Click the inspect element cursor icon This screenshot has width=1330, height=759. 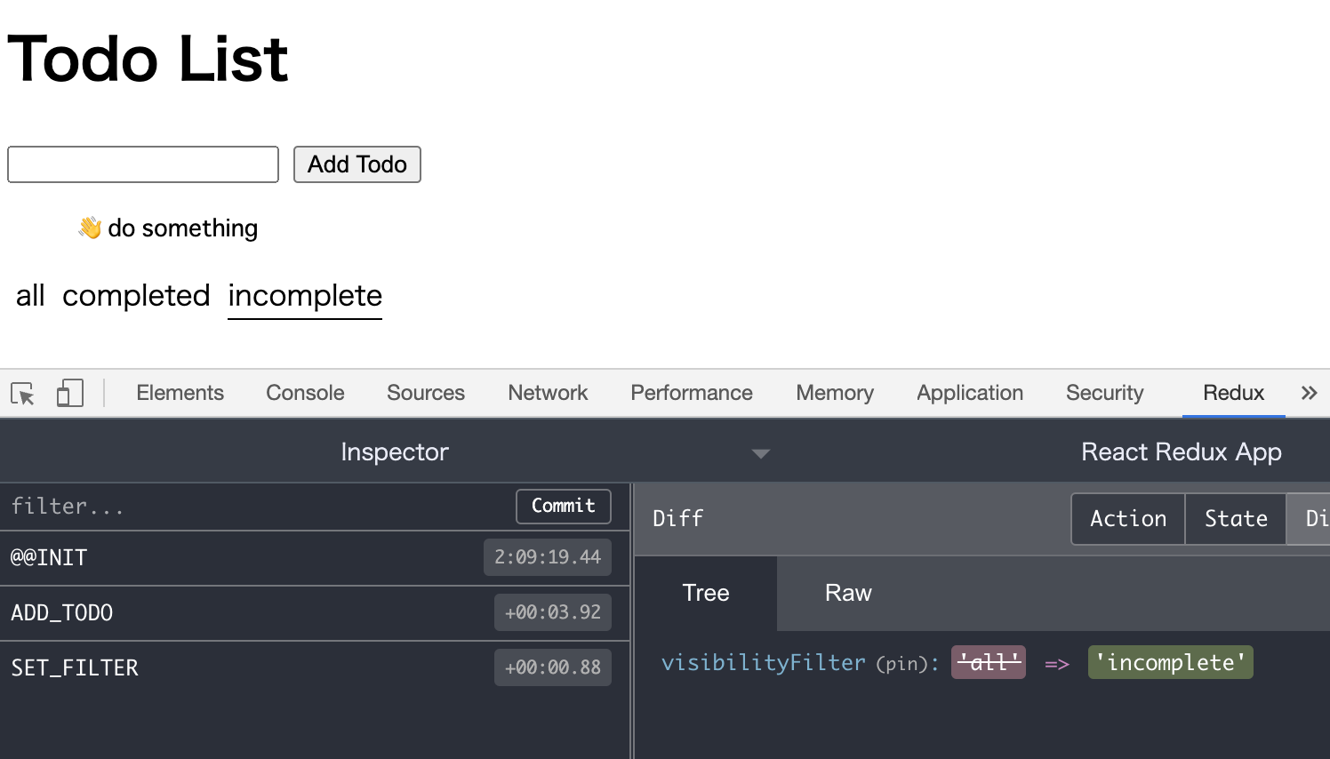pos(23,394)
